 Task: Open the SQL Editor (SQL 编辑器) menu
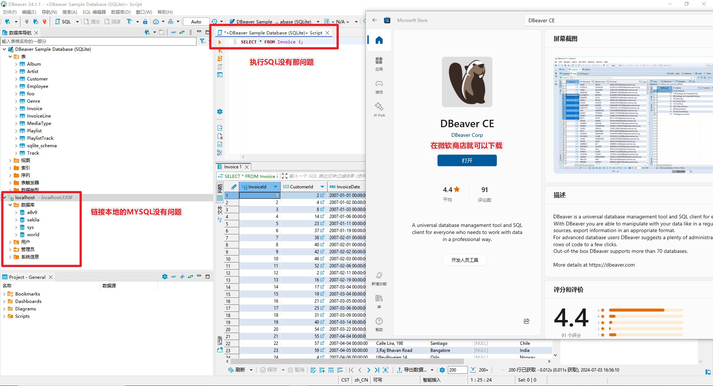click(x=94, y=12)
